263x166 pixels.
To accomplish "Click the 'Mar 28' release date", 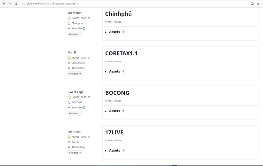I will (x=72, y=52).
